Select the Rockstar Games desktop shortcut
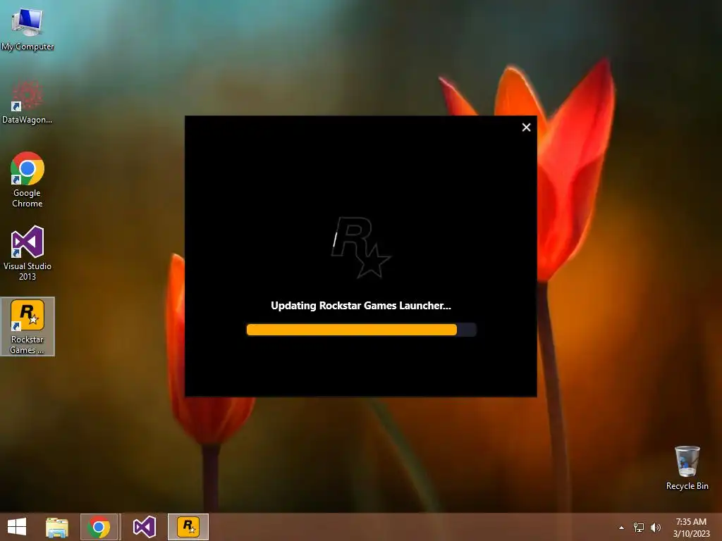 [x=27, y=326]
